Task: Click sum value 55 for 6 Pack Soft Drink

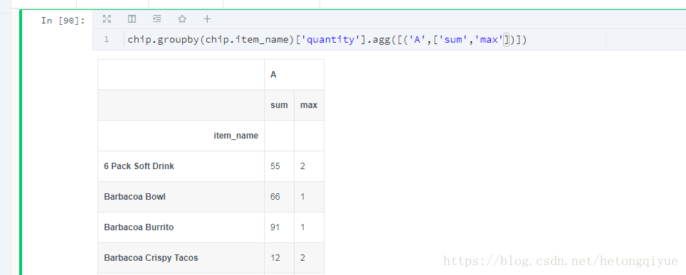Action: (275, 166)
